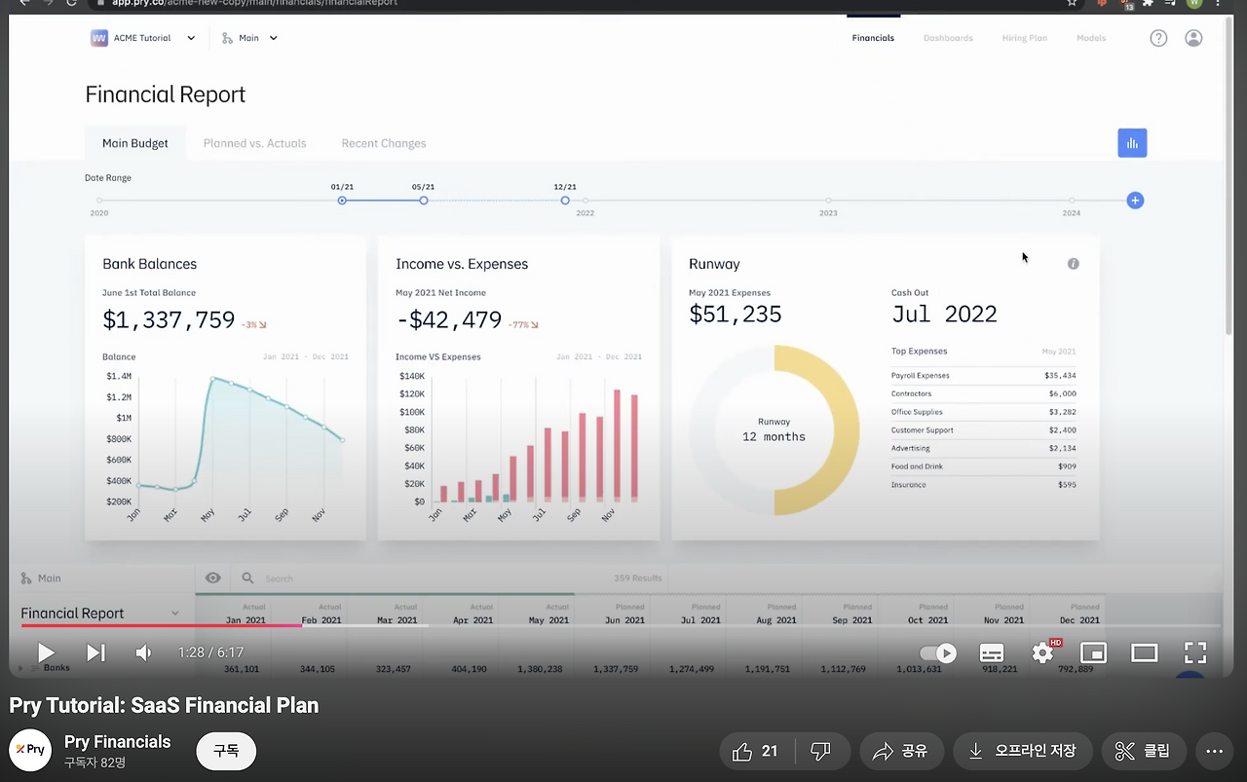Turn on video subtitles icon

[x=992, y=652]
